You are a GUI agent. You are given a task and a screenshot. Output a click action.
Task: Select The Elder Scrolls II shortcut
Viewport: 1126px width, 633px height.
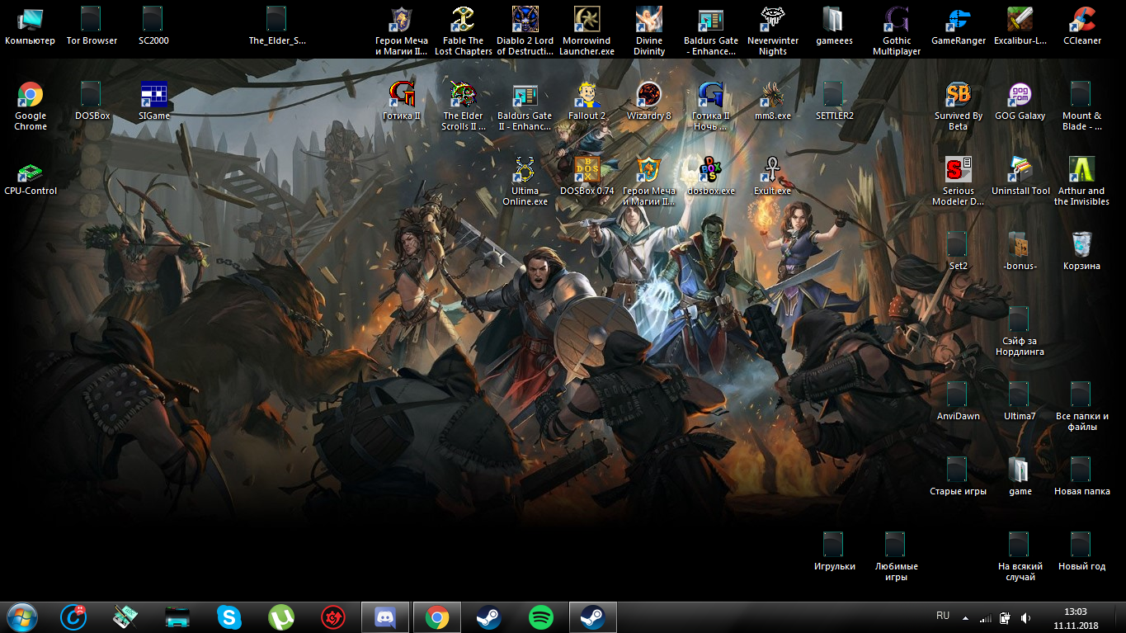click(x=464, y=106)
